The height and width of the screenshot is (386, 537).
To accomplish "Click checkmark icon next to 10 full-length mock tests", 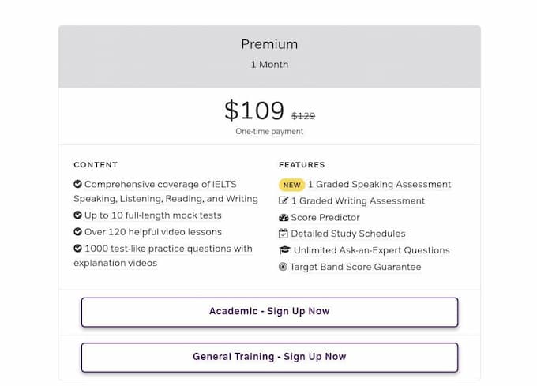I will tap(77, 215).
